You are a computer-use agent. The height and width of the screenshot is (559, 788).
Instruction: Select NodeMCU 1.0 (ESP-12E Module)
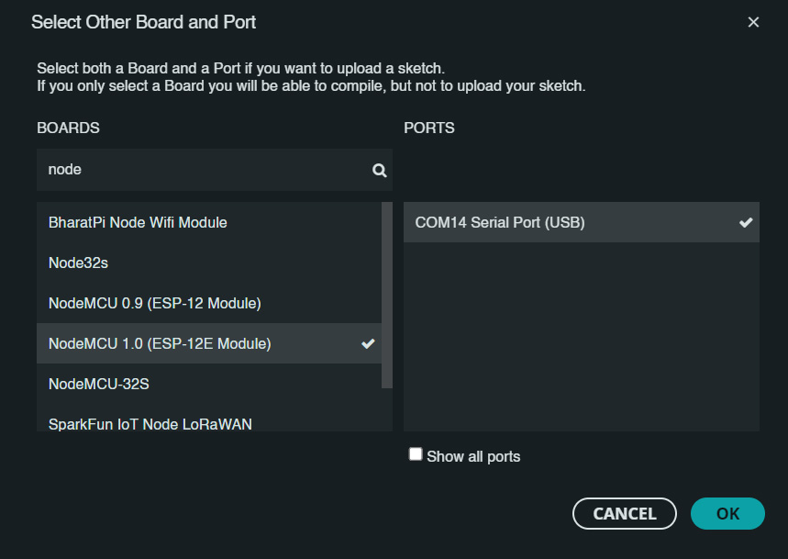[x=209, y=343]
